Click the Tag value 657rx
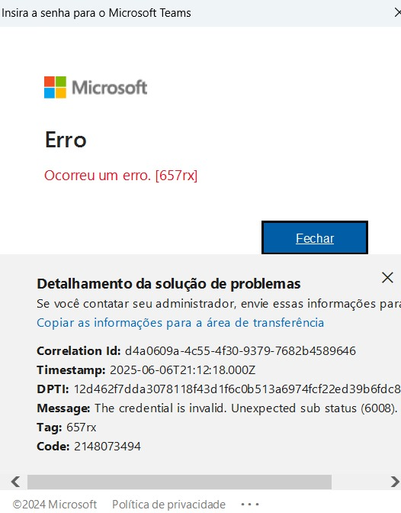 (x=81, y=427)
